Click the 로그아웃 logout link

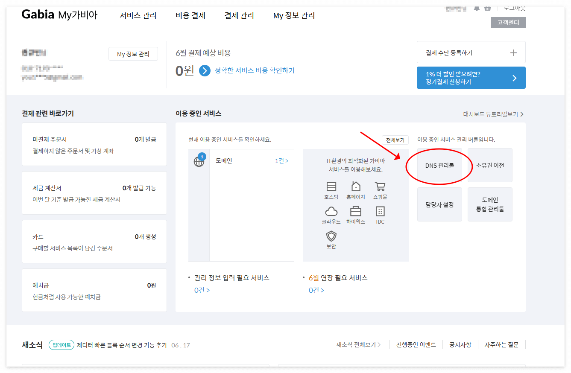coord(515,8)
